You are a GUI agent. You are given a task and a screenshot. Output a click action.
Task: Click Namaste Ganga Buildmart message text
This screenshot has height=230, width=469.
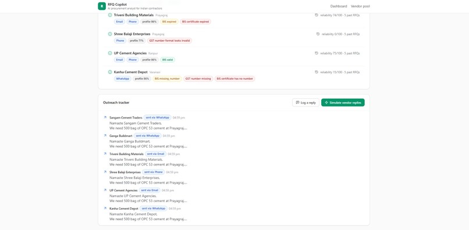130,141
